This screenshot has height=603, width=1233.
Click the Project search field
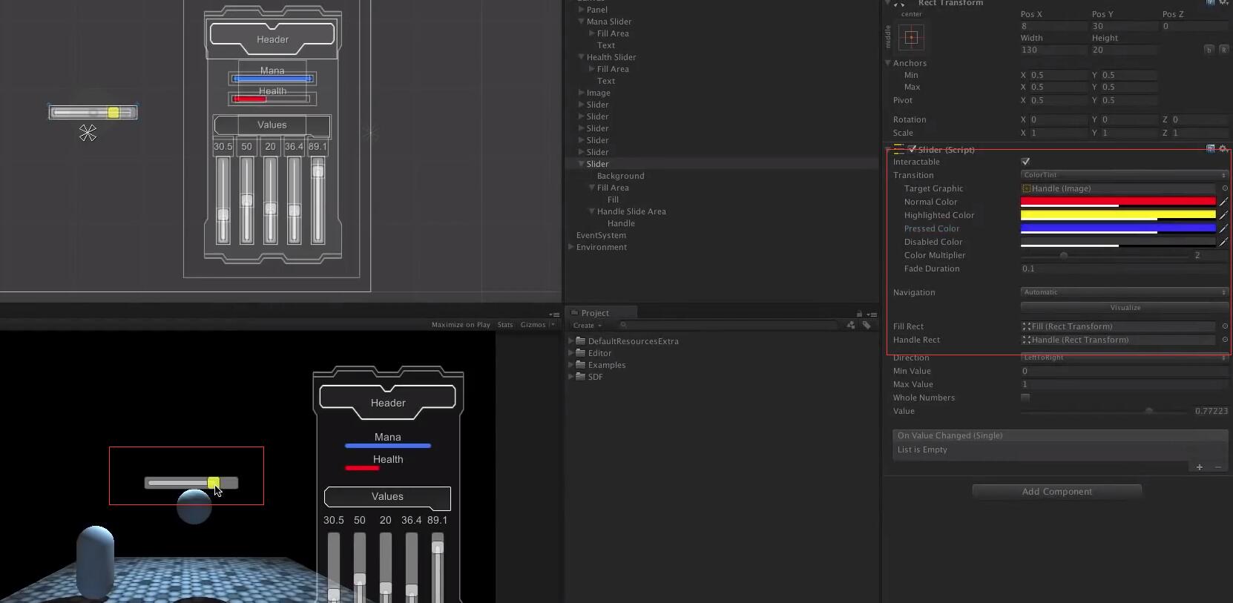click(x=727, y=326)
